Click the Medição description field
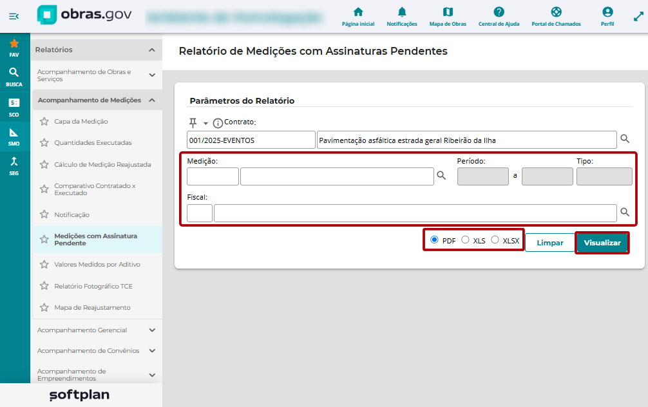 337,176
